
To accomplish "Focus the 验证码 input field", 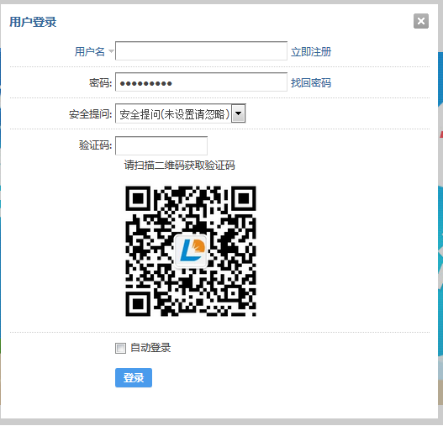I will click(161, 145).
